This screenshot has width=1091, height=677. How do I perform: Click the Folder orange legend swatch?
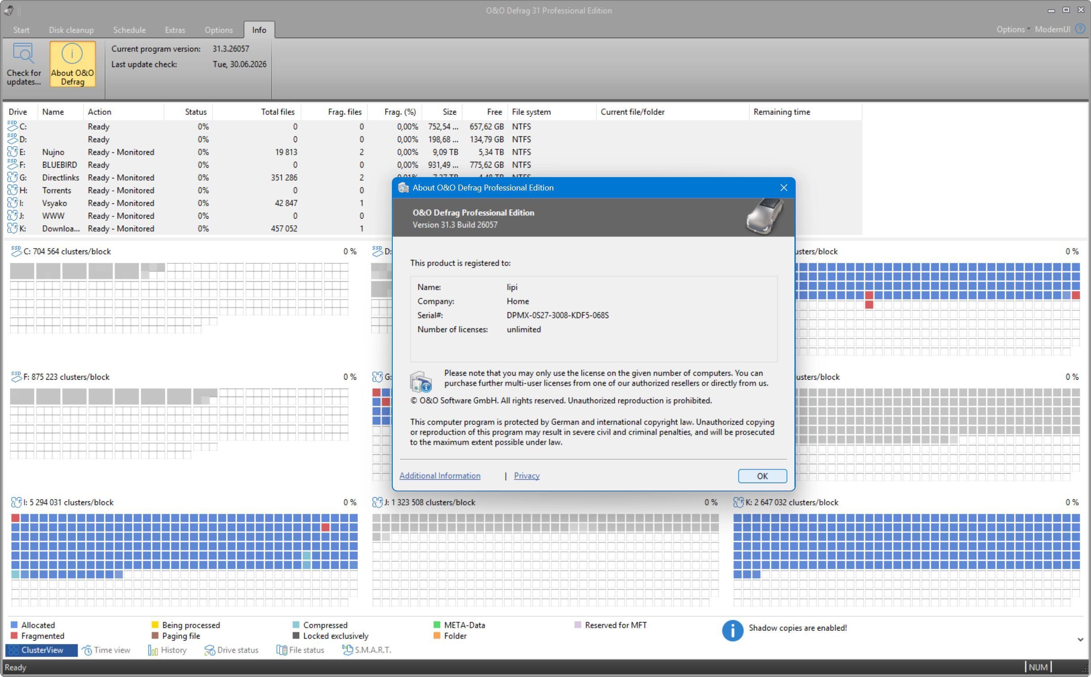pos(437,635)
